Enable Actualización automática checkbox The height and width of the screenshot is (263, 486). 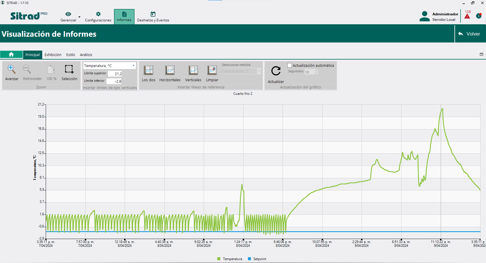(x=290, y=65)
